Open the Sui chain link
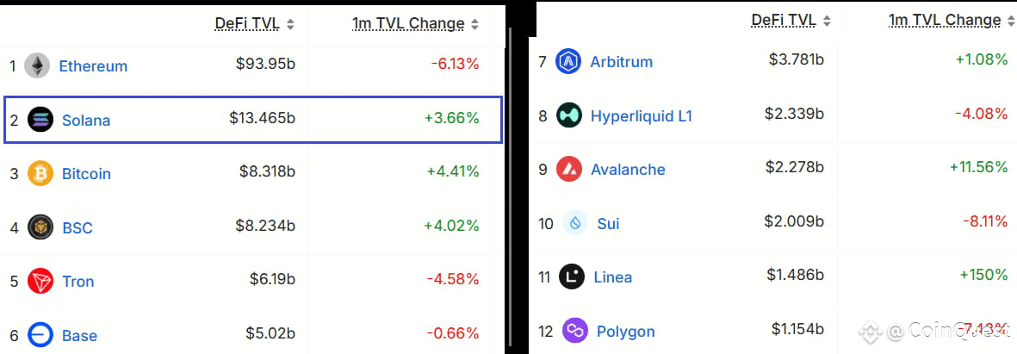The height and width of the screenshot is (354, 1017). (608, 224)
